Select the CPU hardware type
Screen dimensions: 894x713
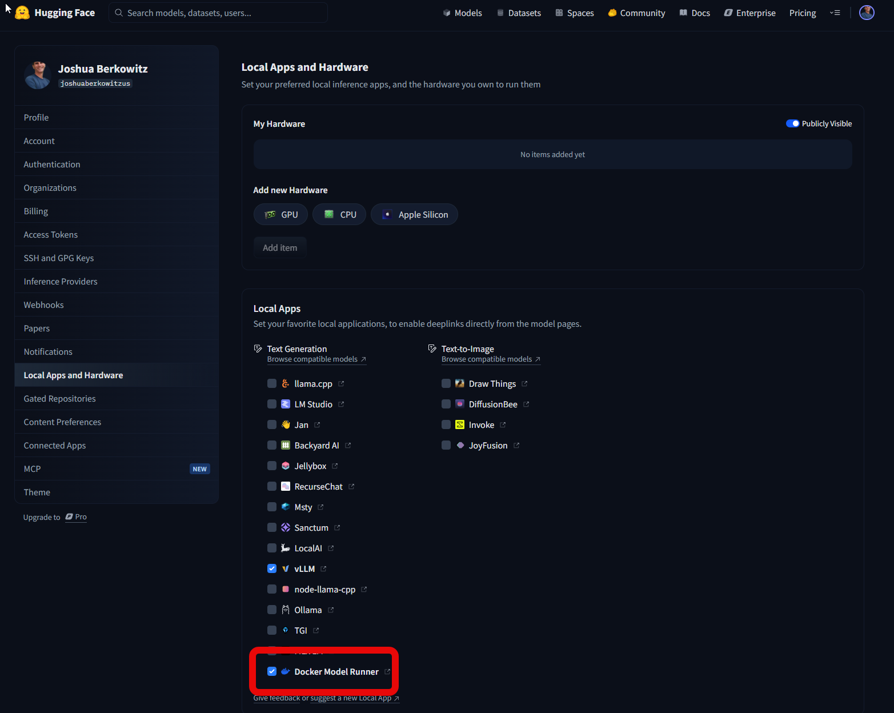tap(339, 215)
